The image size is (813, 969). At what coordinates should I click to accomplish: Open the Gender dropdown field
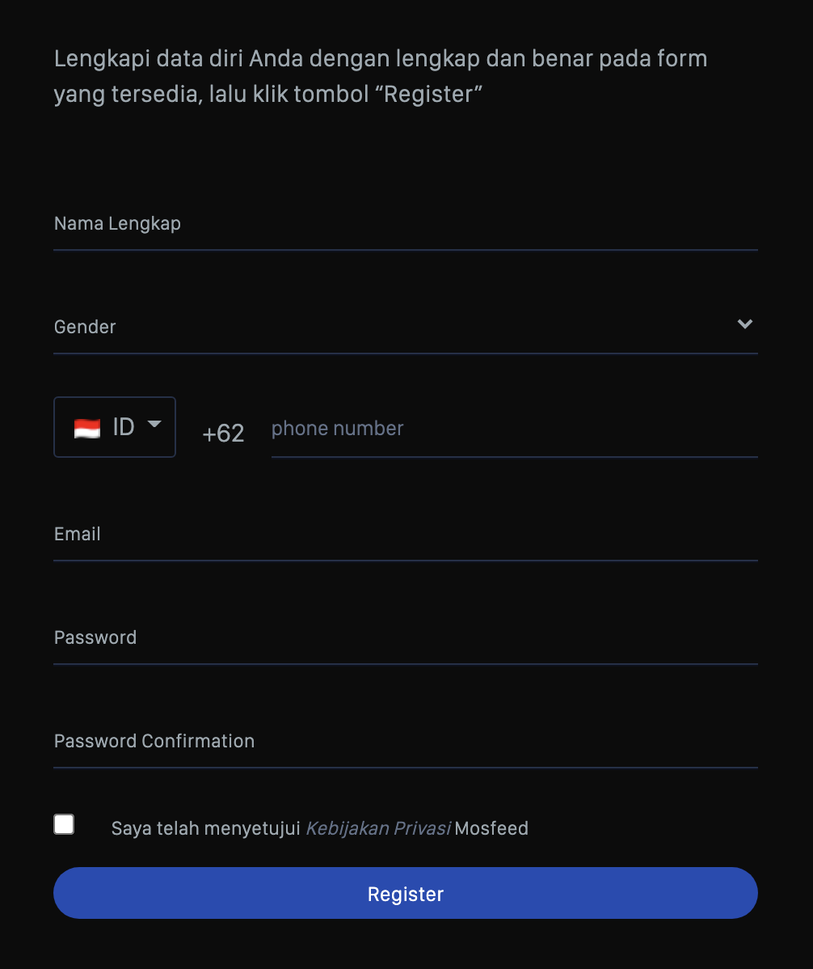pos(388,327)
